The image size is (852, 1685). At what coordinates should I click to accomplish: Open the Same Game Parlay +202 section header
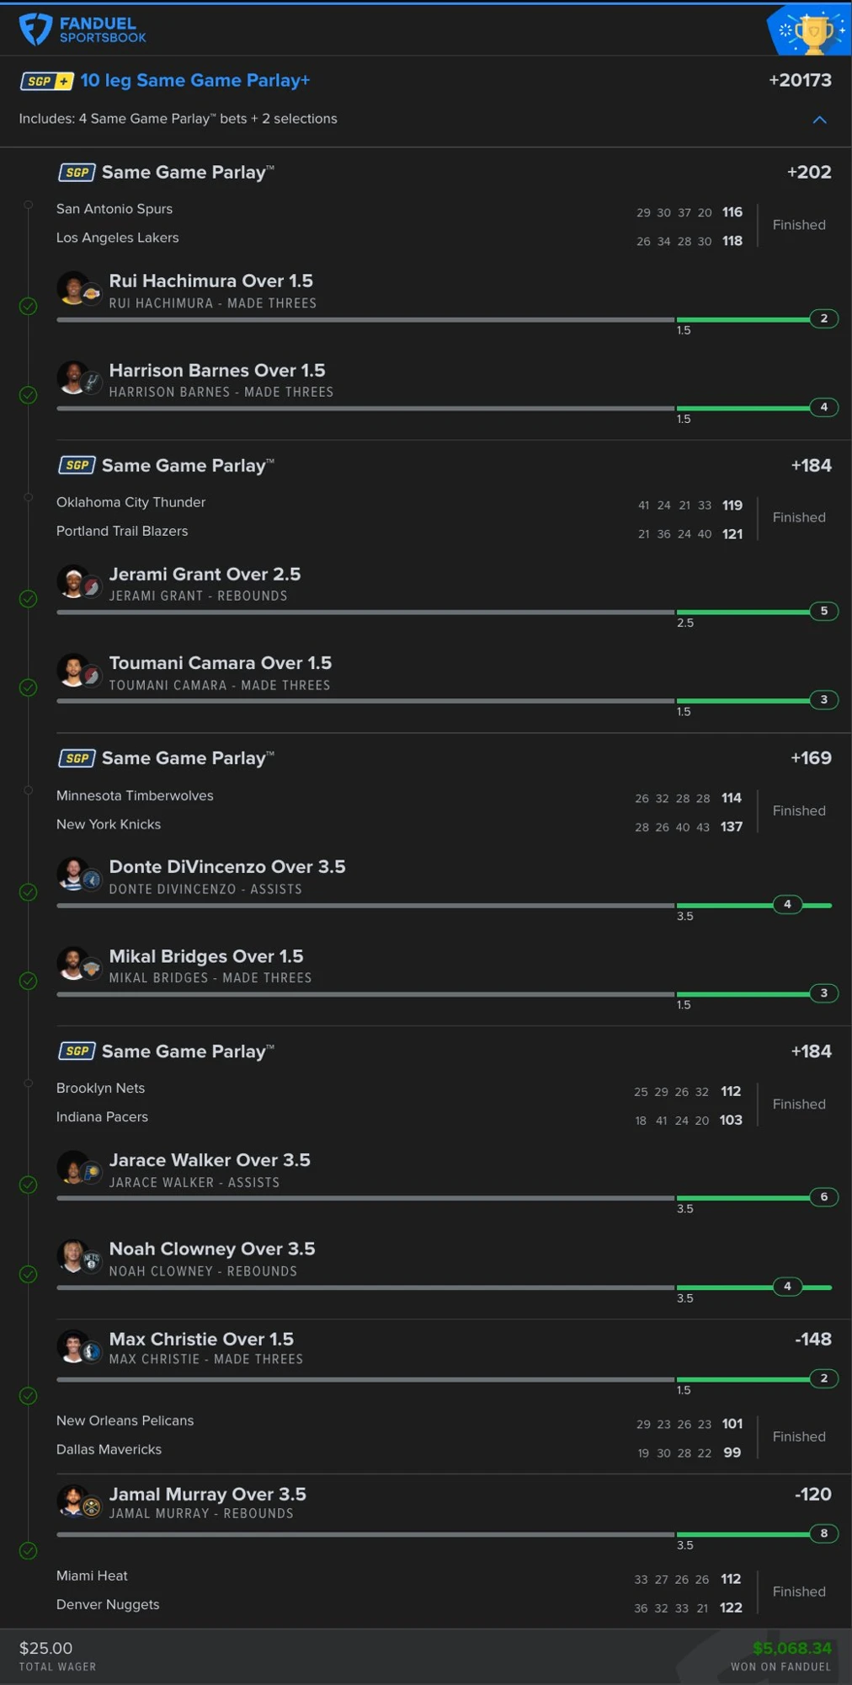pyautogui.click(x=445, y=173)
